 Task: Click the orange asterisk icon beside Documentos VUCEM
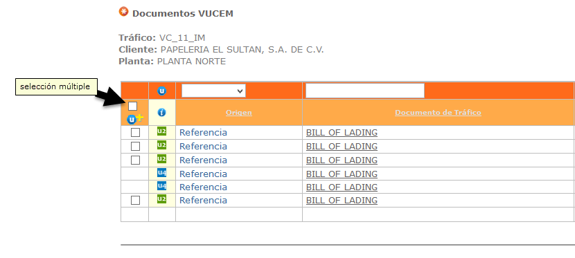[124, 12]
